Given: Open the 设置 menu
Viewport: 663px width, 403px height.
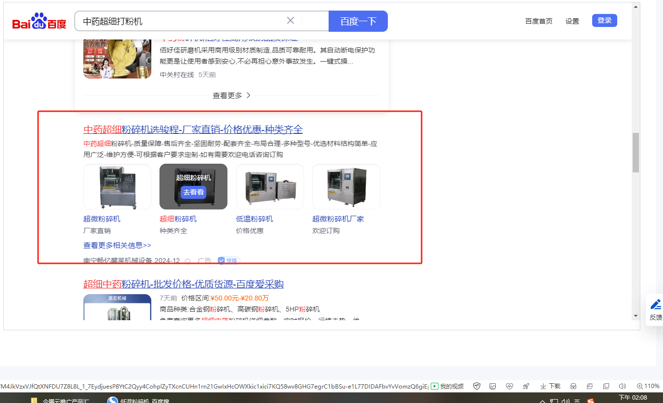Looking at the screenshot, I should (x=572, y=21).
